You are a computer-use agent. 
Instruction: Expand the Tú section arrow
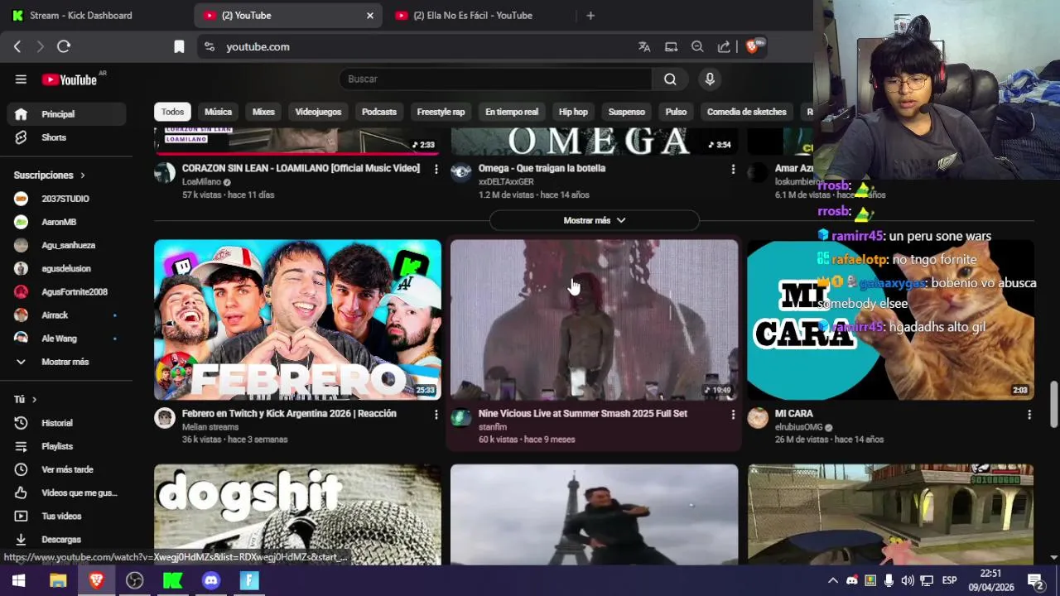[x=34, y=400]
